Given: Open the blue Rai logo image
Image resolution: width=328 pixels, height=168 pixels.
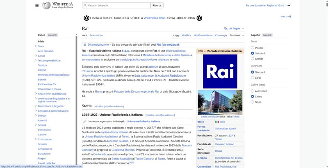Looking at the screenshot, I should click(220, 71).
